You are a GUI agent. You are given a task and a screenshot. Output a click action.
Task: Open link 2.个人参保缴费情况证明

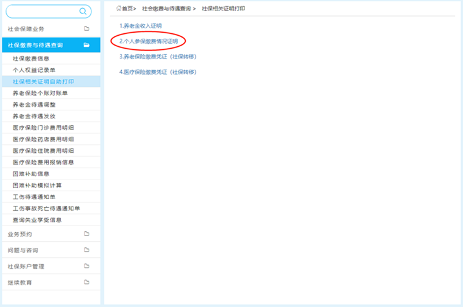point(148,41)
